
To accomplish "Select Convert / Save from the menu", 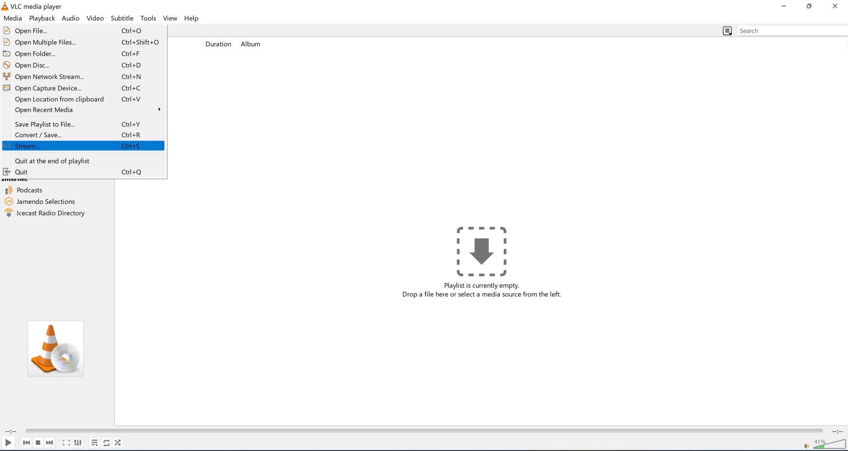I will coord(38,135).
